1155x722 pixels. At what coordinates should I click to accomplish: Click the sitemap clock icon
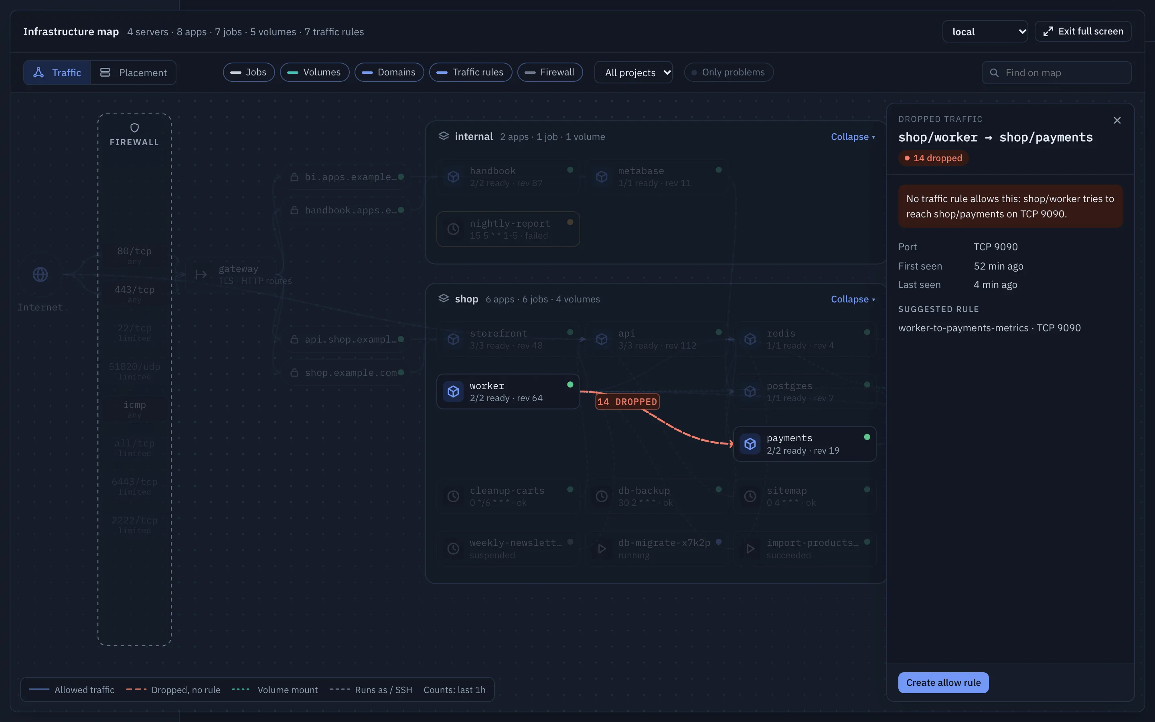tap(750, 496)
